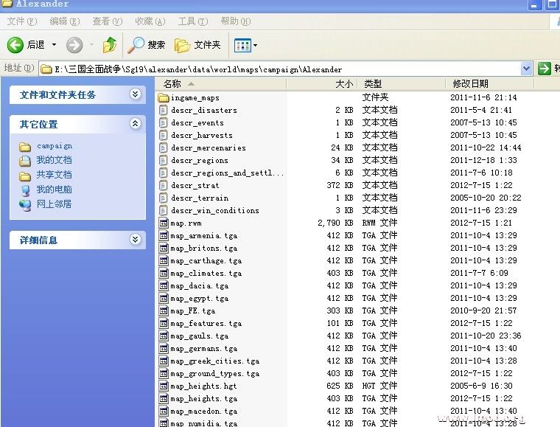This screenshot has height=427, width=560.
Task: Open the Search magnifier tool
Action: pyautogui.click(x=136, y=45)
